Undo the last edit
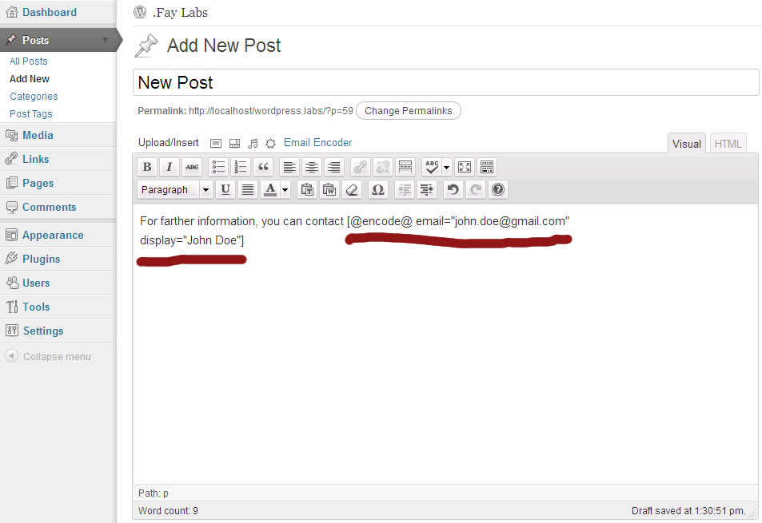The height and width of the screenshot is (523, 762). coord(453,190)
